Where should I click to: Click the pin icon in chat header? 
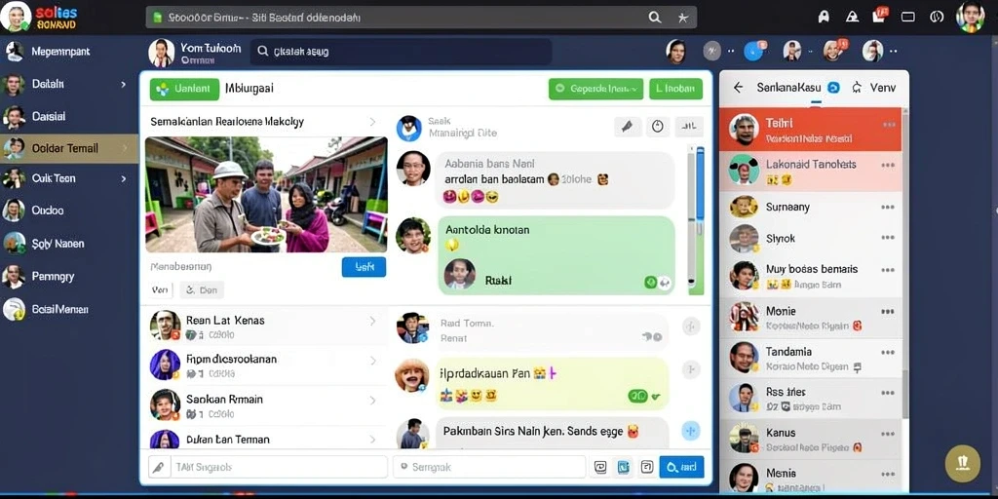(628, 127)
